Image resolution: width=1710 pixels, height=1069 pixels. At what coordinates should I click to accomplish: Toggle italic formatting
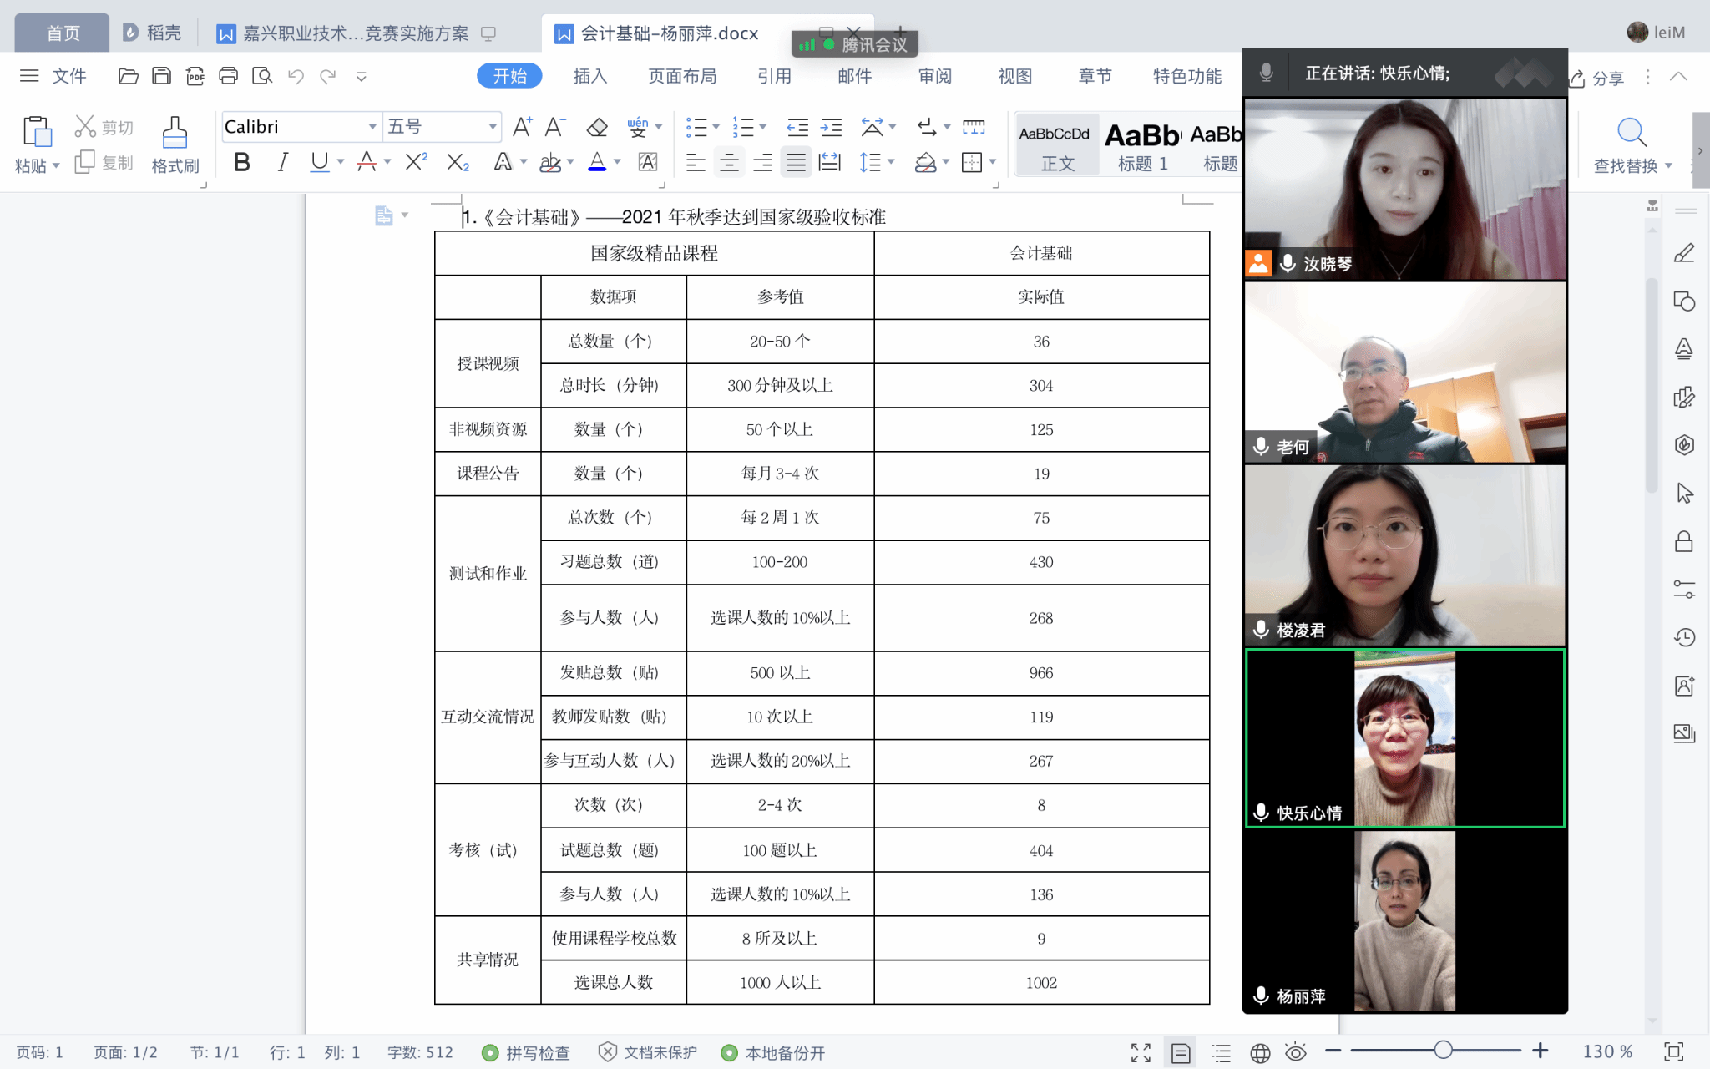click(282, 162)
